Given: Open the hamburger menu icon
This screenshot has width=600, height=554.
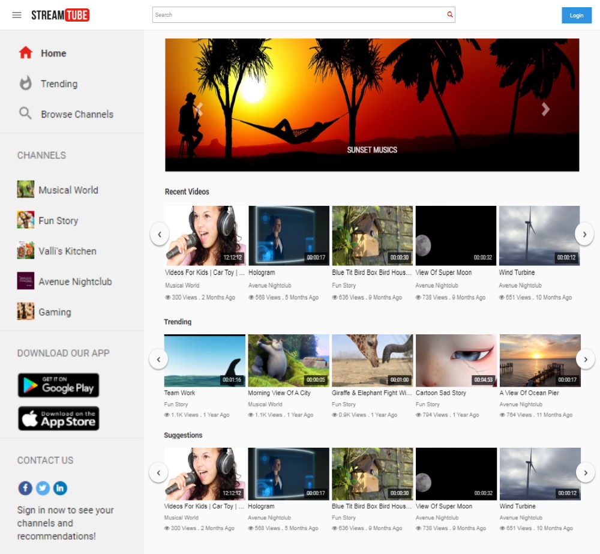Looking at the screenshot, I should [16, 15].
